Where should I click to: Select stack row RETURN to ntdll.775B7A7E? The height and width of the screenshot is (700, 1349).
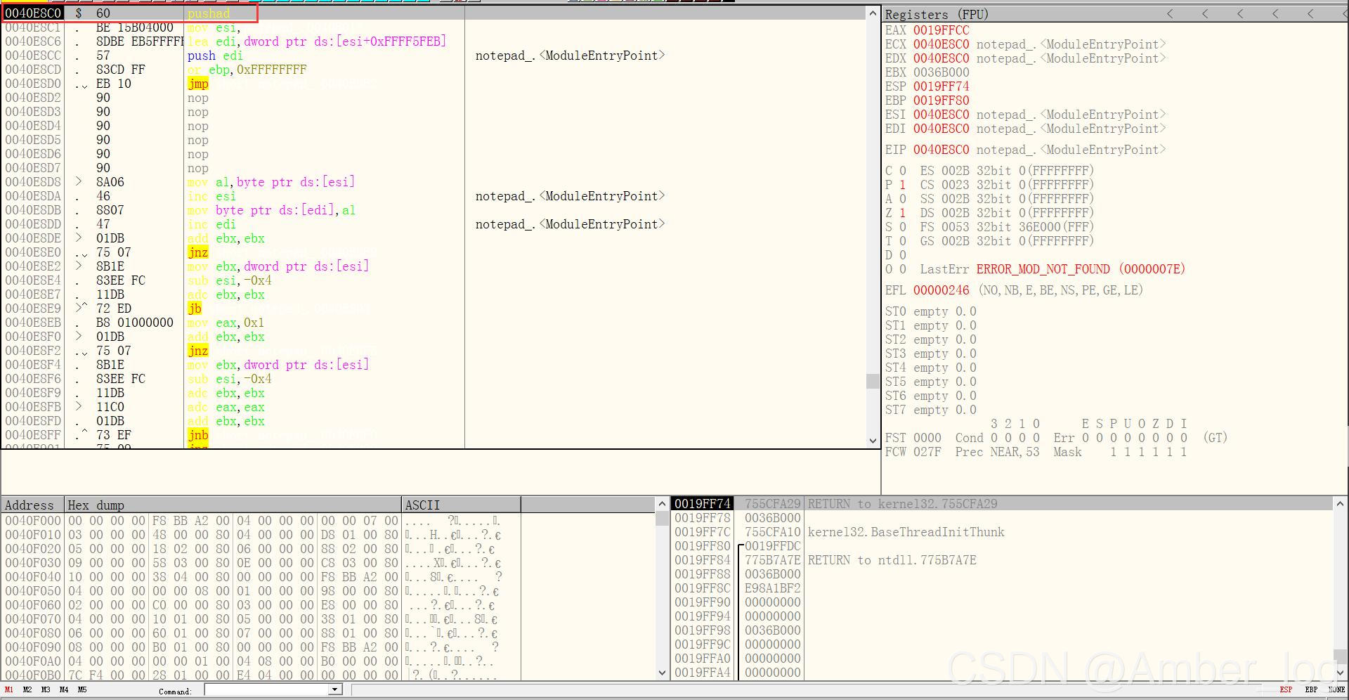pos(1001,560)
